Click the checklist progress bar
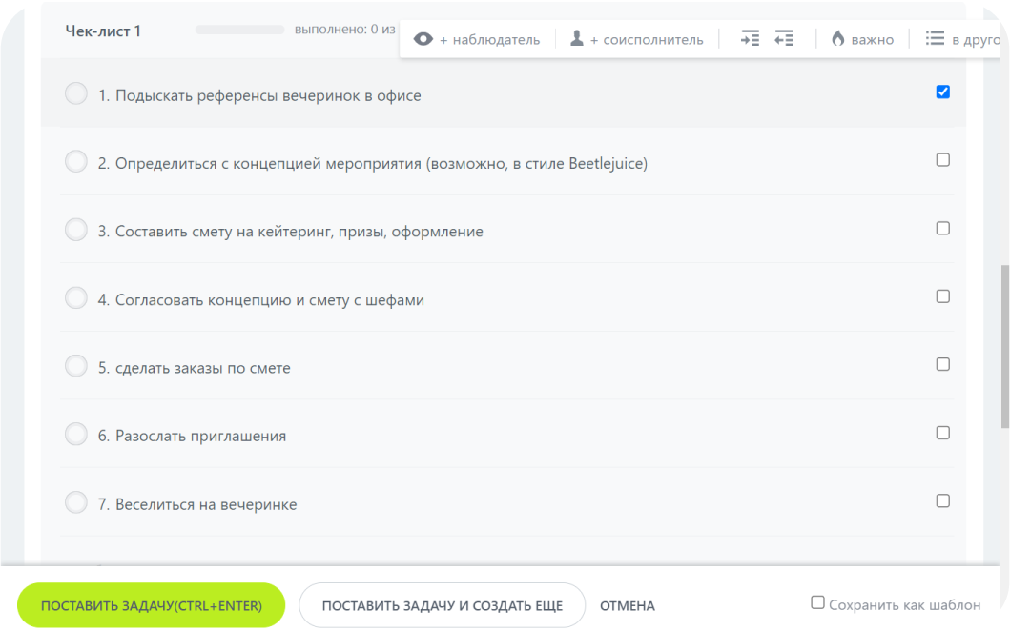Screen dimensions: 1010x631 tap(239, 31)
